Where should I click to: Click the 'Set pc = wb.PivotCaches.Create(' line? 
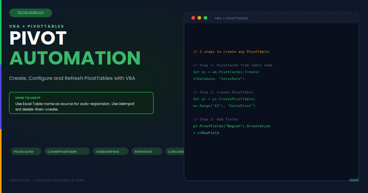click(x=226, y=72)
